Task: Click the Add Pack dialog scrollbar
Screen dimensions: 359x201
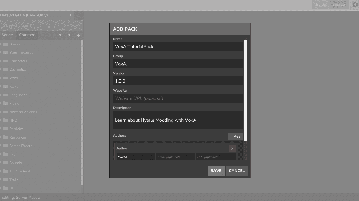Action: [245, 90]
